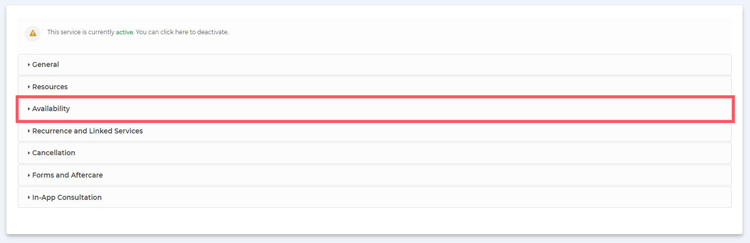This screenshot has width=750, height=243.
Task: Show the Forms and Aftercare section
Action: pos(67,175)
